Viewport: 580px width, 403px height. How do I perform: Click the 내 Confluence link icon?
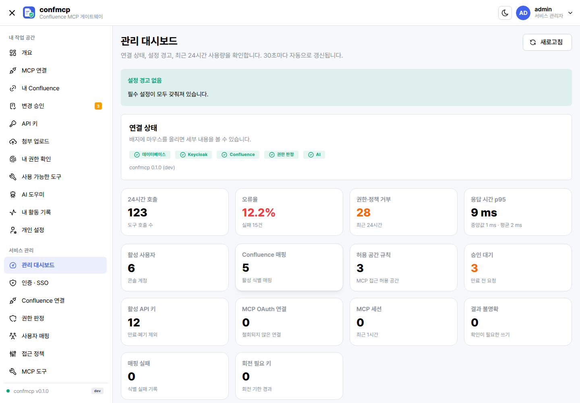13,88
